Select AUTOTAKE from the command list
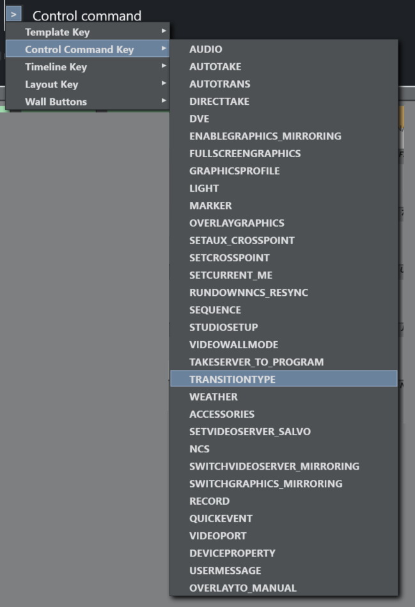 pos(215,66)
